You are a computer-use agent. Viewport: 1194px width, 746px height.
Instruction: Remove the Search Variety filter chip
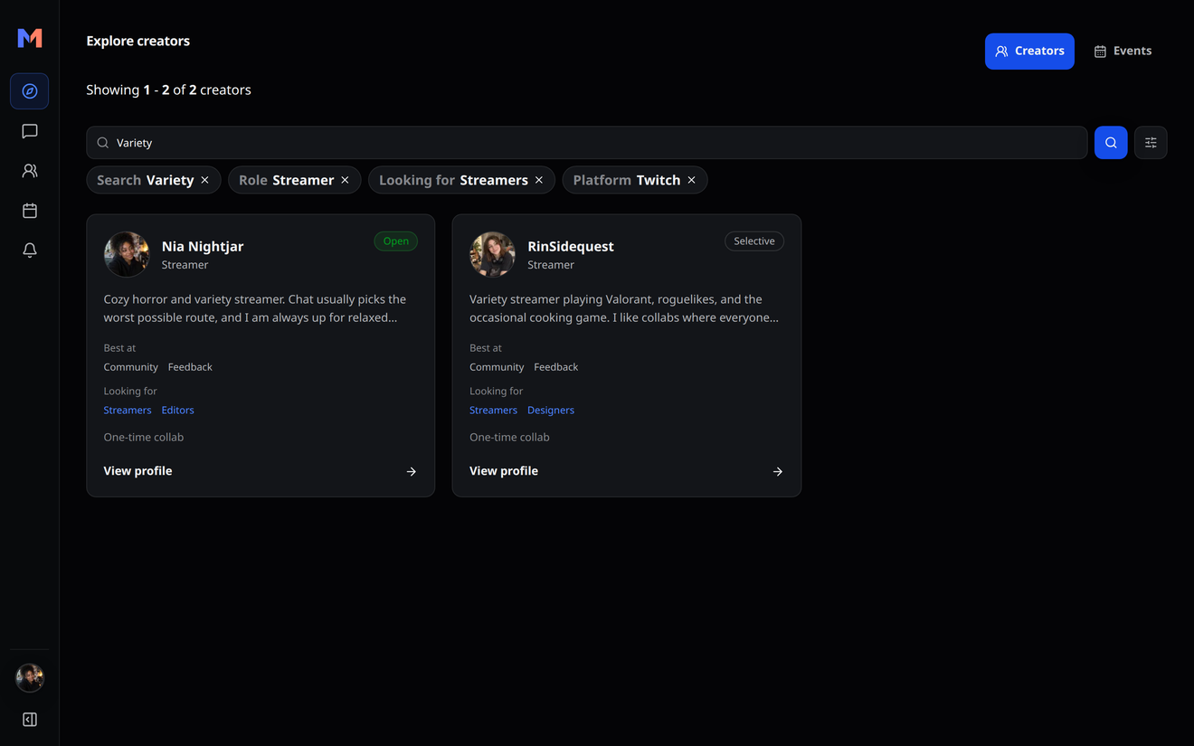[205, 180]
